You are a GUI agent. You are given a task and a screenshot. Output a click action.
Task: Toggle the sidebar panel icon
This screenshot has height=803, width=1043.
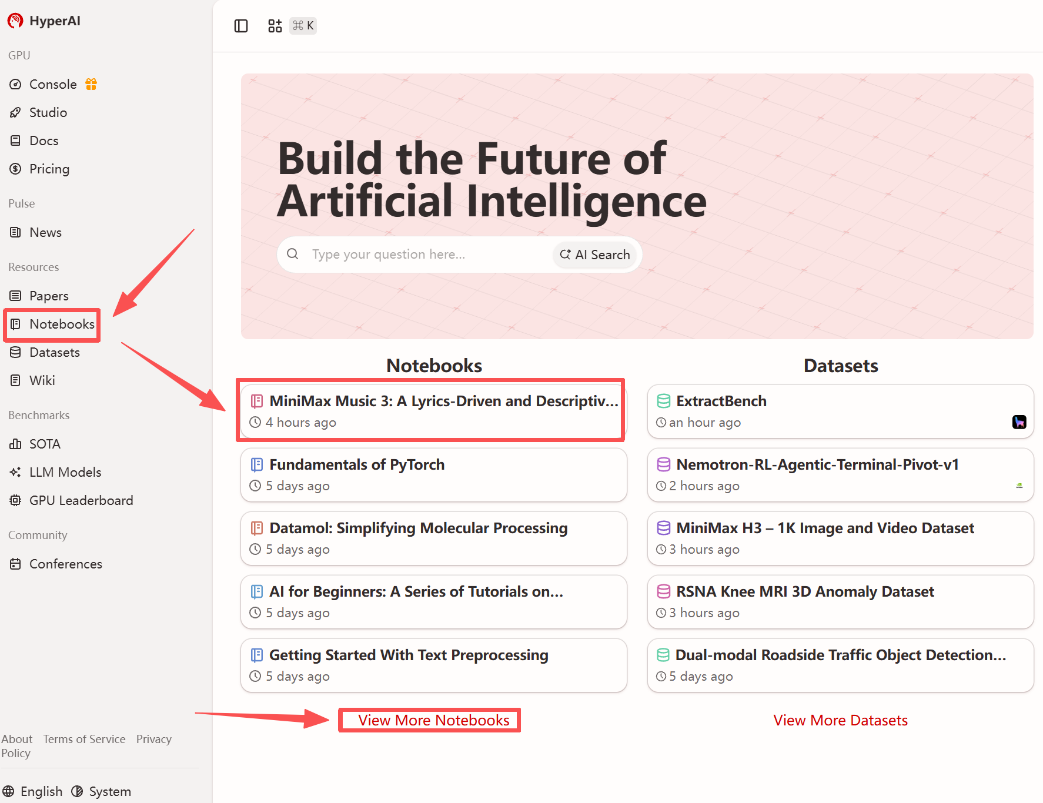click(241, 26)
